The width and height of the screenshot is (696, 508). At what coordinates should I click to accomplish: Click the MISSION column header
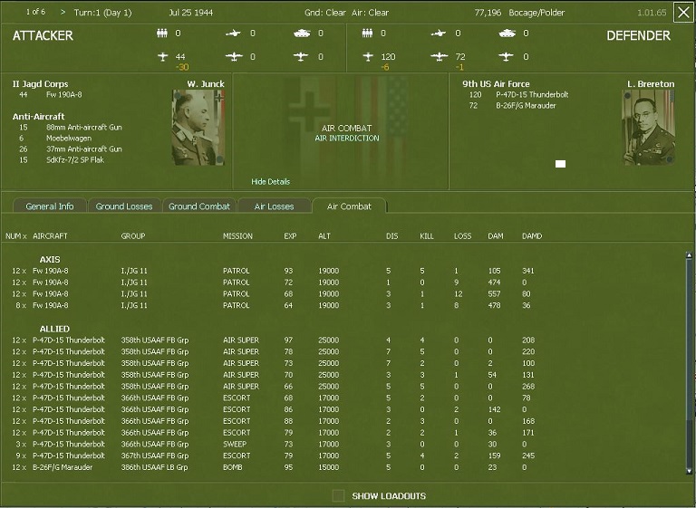pyautogui.click(x=237, y=236)
